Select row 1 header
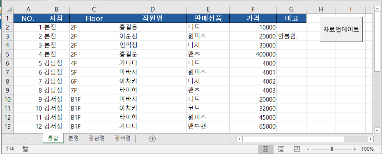Screen dimensions: 382x154 7,18
